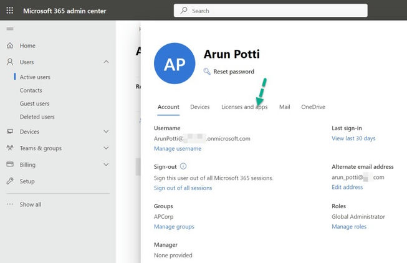
Task: Click Show all in sidebar
Action: tap(31, 204)
